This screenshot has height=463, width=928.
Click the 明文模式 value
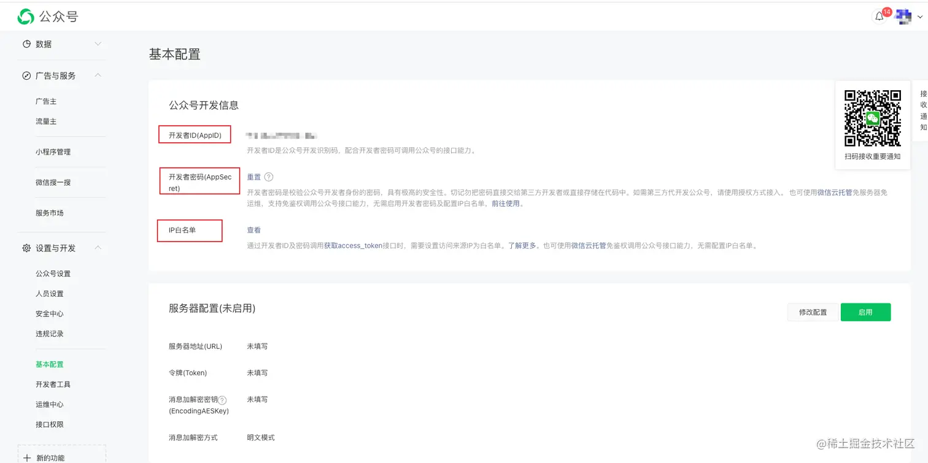point(261,438)
